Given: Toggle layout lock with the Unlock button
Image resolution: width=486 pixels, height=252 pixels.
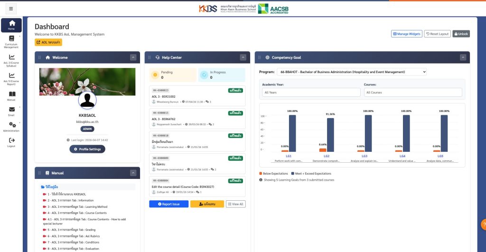Looking at the screenshot, I should tap(461, 34).
